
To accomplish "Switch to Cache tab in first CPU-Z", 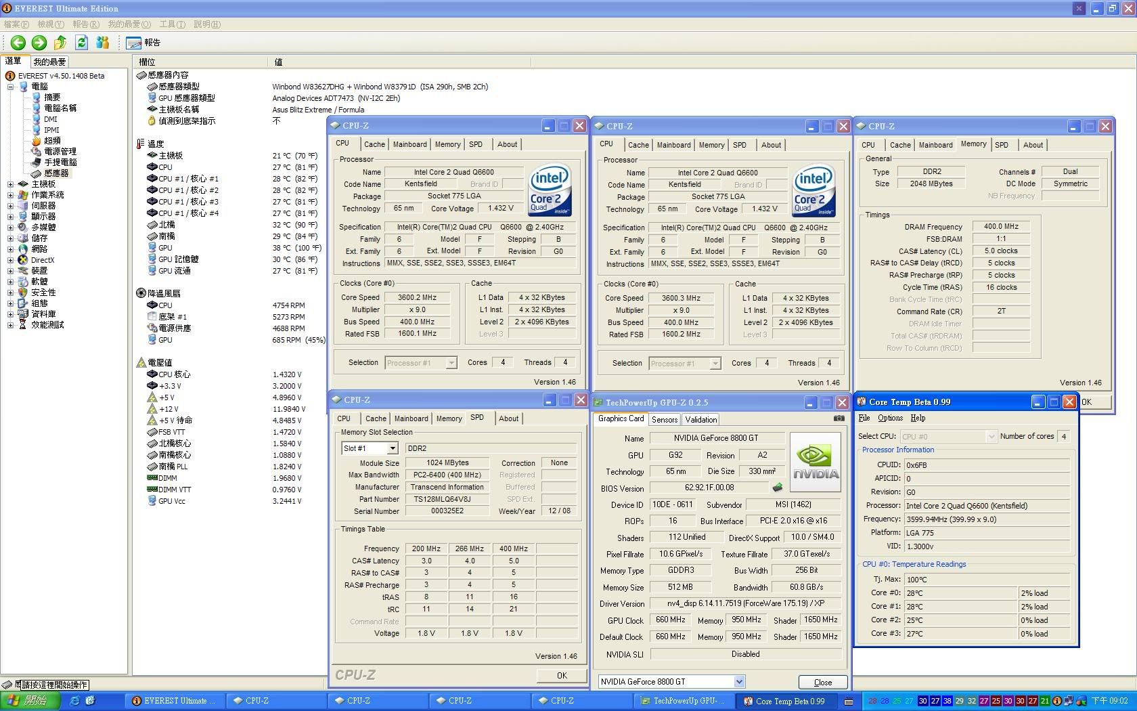I will pyautogui.click(x=374, y=144).
